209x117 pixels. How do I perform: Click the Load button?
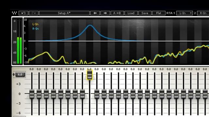pos(131,13)
